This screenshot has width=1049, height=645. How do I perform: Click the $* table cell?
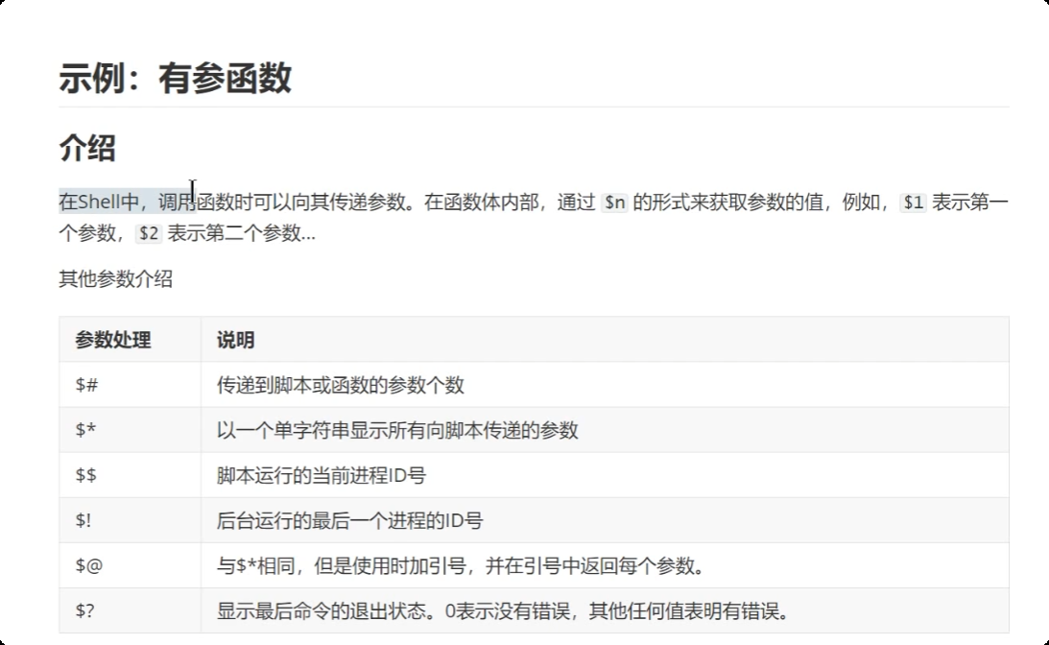tap(131, 430)
